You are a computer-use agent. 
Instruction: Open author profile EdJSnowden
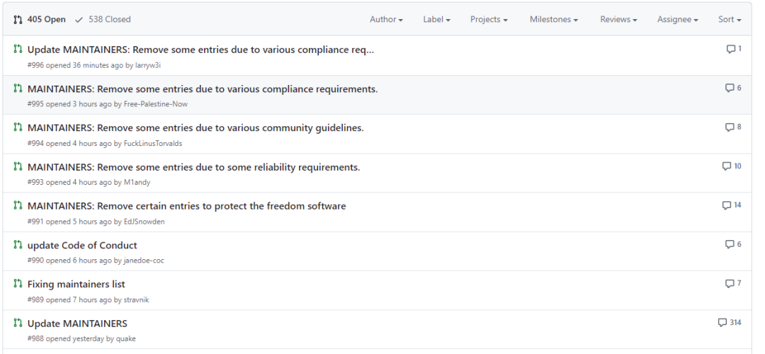point(144,222)
